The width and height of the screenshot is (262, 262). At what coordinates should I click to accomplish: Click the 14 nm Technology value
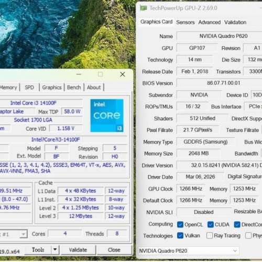tap(194, 60)
